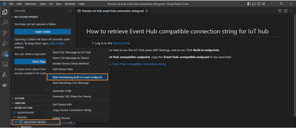Select Start Receiving C2D Message

pyautogui.click(x=78, y=83)
